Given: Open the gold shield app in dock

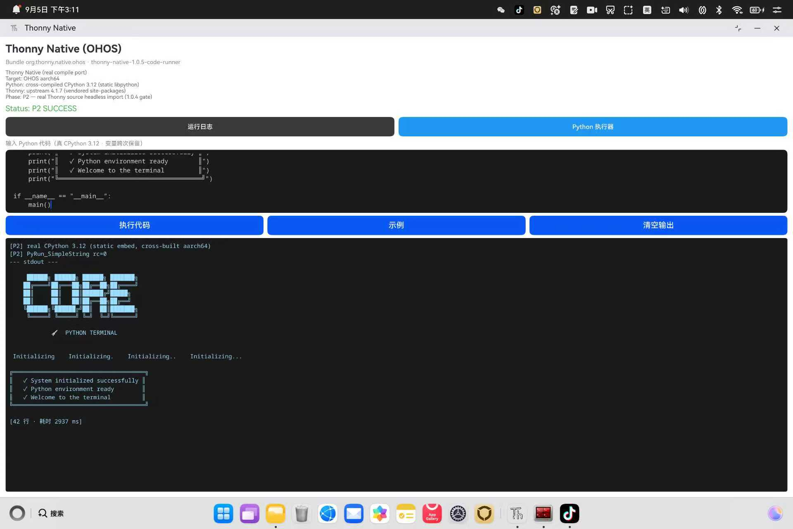Looking at the screenshot, I should (484, 513).
